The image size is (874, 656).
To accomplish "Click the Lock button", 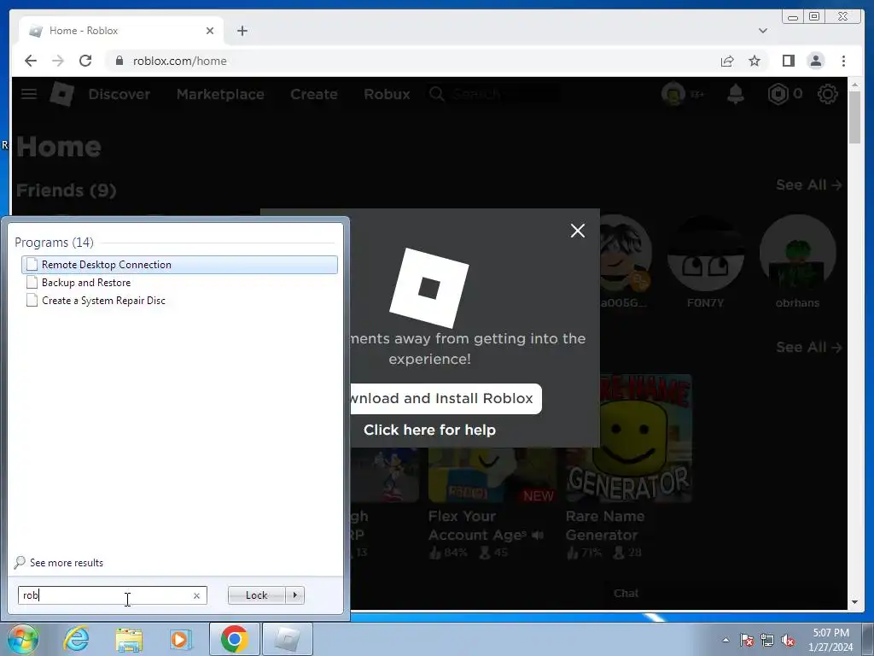I will (x=256, y=595).
